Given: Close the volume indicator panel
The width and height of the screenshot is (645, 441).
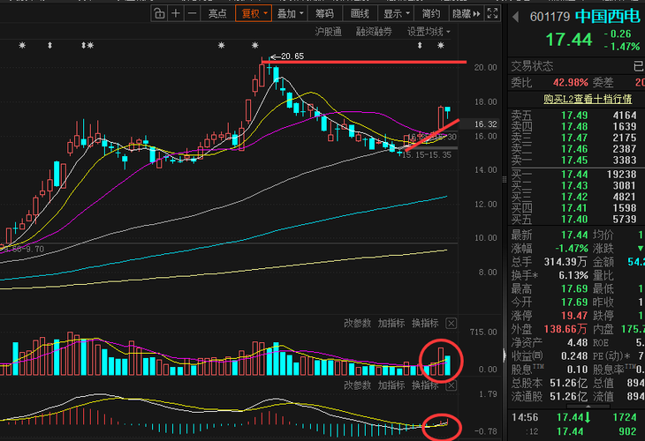Looking at the screenshot, I should point(451,324).
